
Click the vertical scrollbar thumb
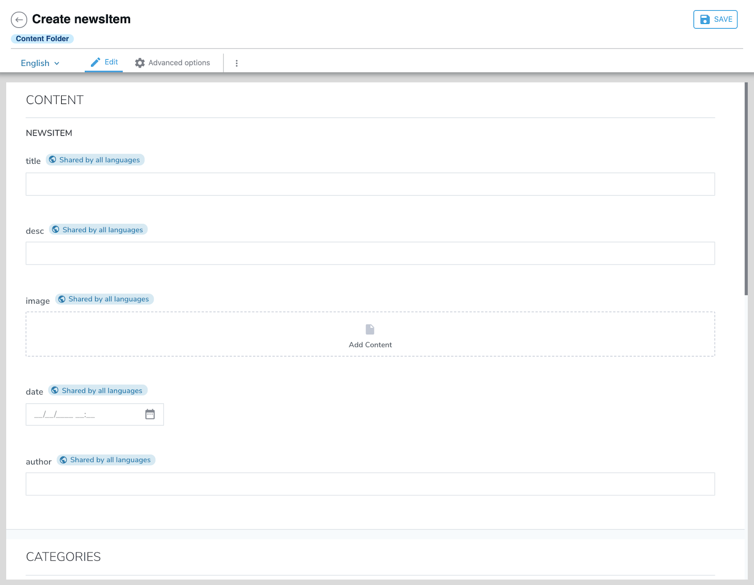tap(746, 188)
